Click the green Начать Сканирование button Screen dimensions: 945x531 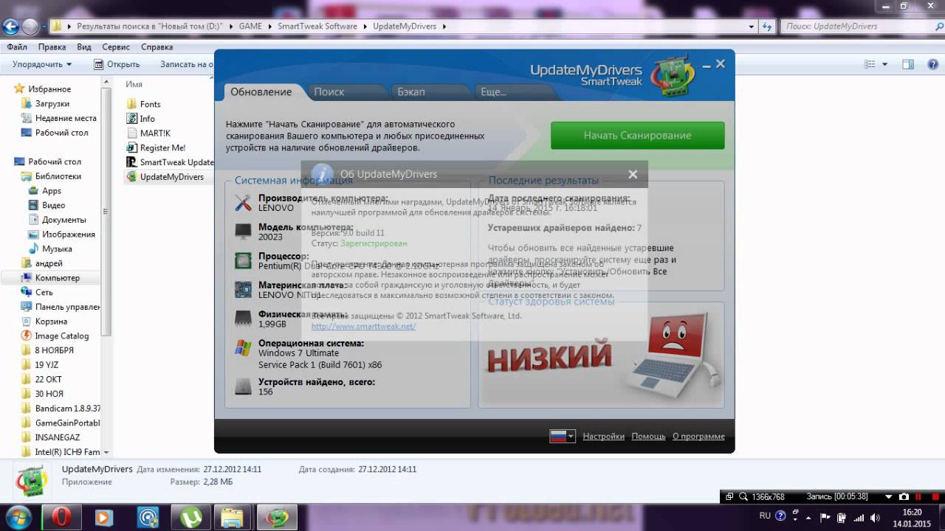[x=637, y=136]
